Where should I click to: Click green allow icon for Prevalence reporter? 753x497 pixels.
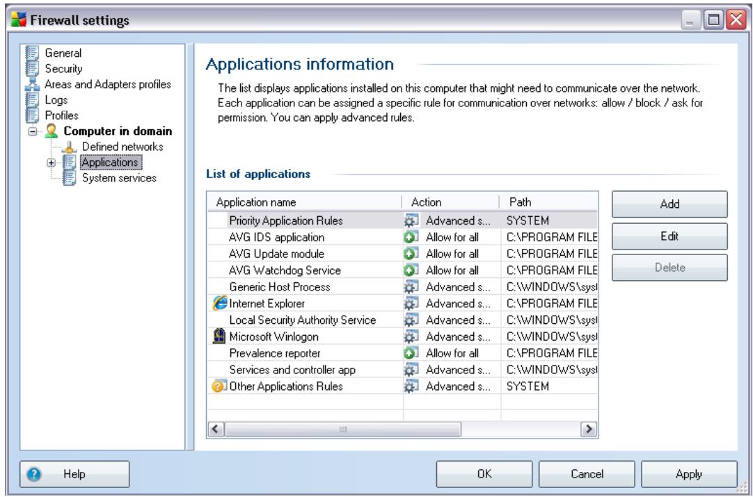[411, 353]
